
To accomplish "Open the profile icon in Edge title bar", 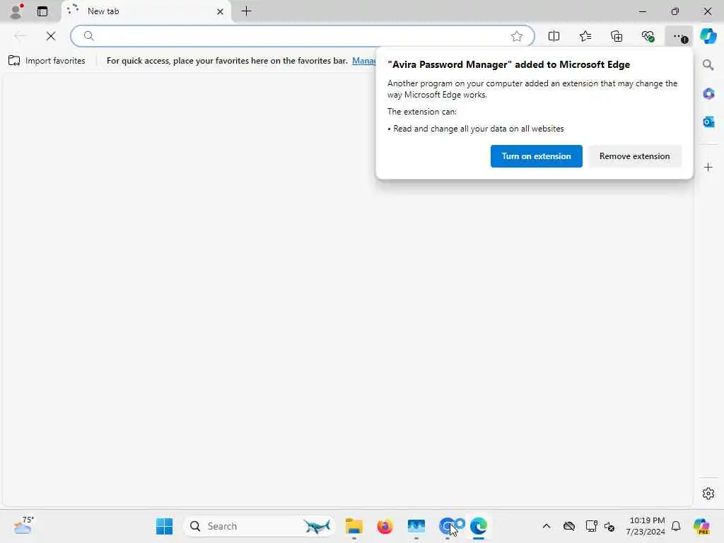I will tap(16, 11).
